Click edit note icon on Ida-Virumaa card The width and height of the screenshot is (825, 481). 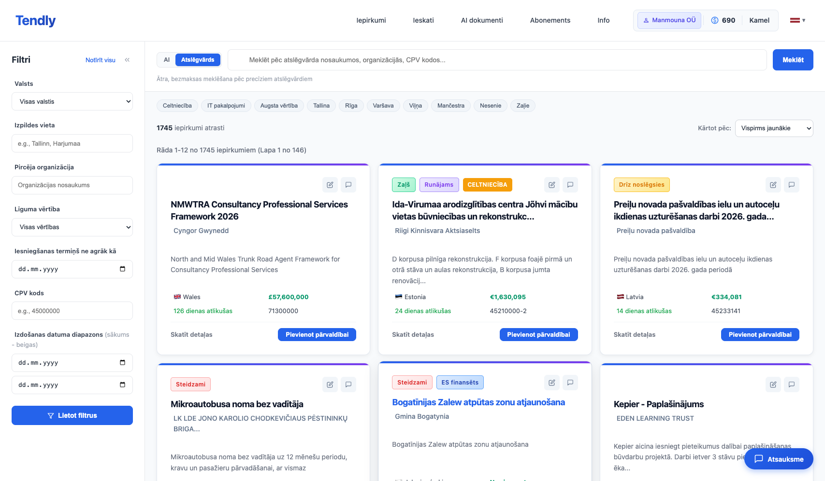pyautogui.click(x=552, y=185)
